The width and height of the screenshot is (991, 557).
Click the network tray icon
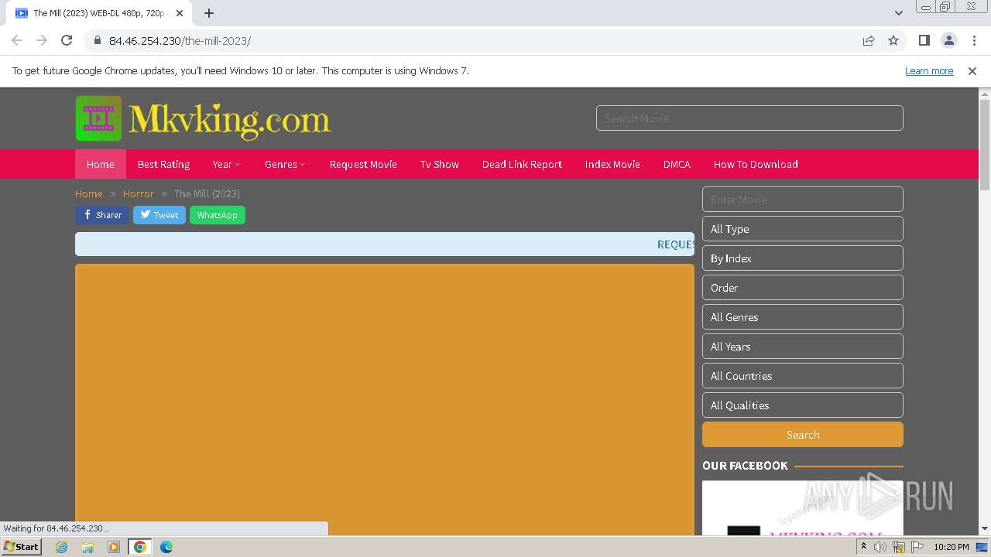(899, 547)
